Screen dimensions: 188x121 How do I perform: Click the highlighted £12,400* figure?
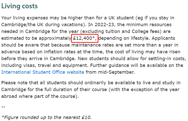[x=85, y=38]
